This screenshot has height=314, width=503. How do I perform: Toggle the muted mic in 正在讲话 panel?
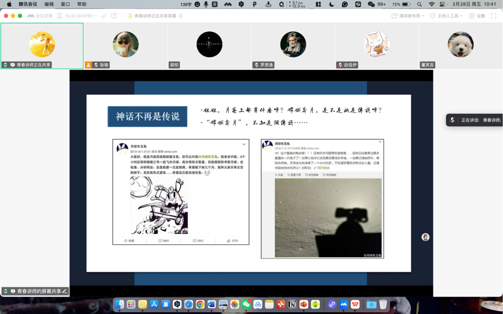(x=452, y=120)
